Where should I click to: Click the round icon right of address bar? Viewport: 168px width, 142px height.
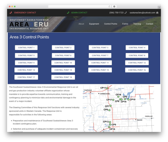[x=114, y=6]
